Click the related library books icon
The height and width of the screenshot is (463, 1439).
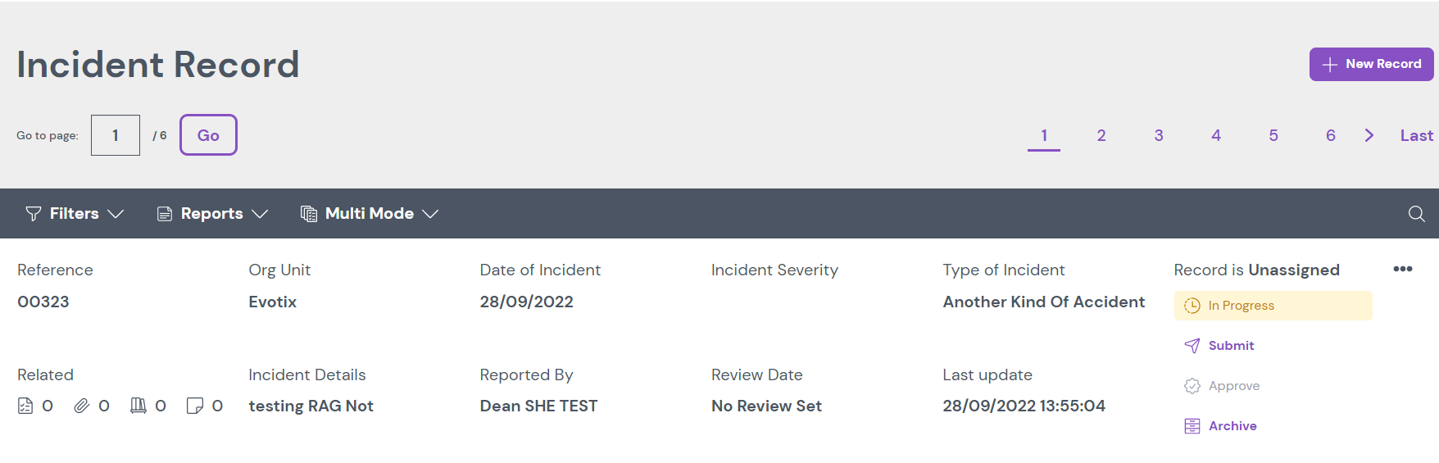point(138,406)
